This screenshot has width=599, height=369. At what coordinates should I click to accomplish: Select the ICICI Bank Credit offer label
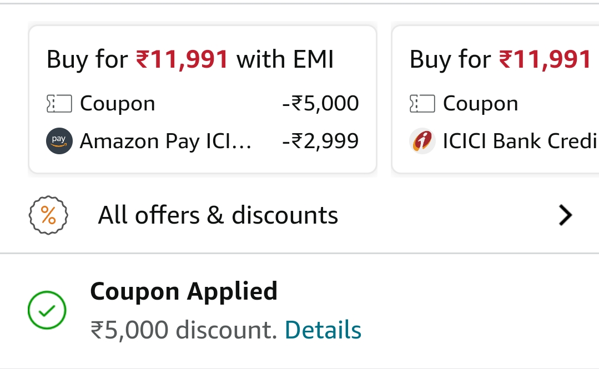coord(520,141)
